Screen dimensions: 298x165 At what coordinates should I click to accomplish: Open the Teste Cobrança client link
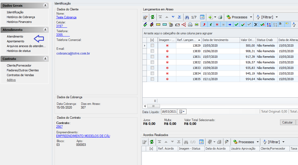[66, 17]
